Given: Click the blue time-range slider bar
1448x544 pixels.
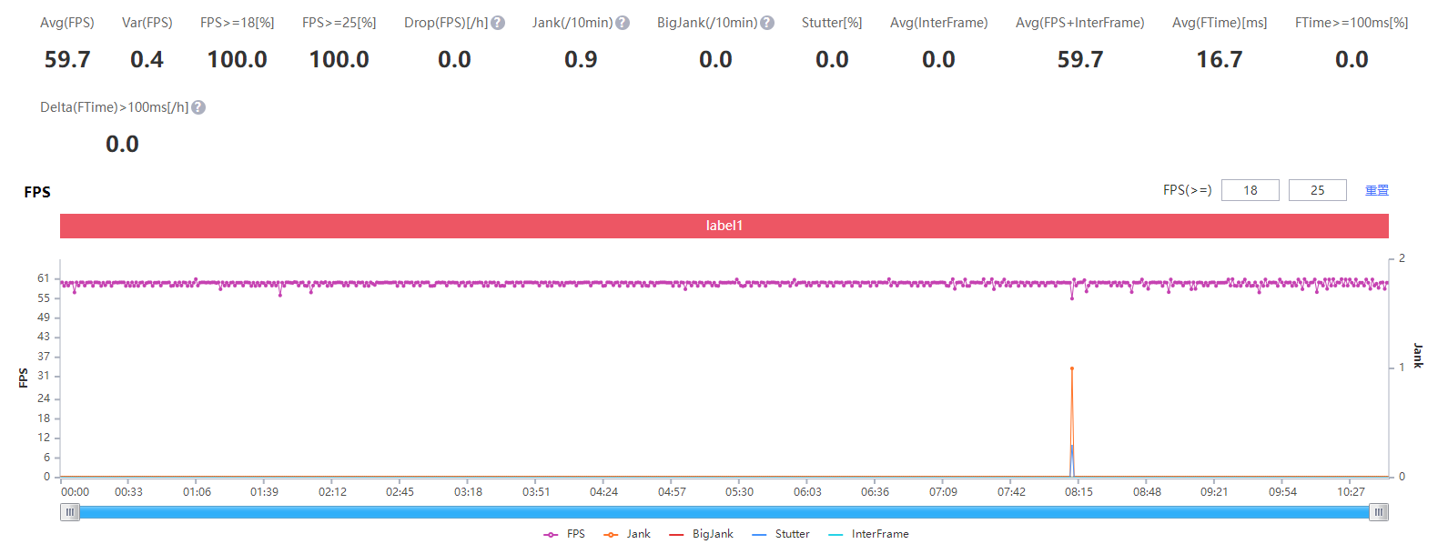Looking at the screenshot, I should (724, 512).
